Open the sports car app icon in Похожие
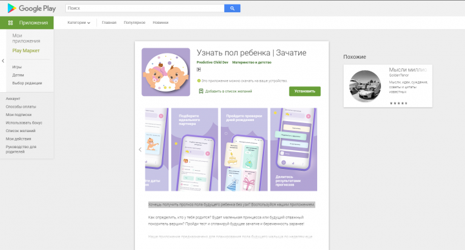The width and height of the screenshot is (465, 250). (x=365, y=86)
